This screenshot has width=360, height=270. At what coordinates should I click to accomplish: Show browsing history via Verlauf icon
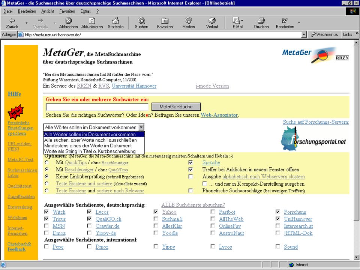point(212,21)
